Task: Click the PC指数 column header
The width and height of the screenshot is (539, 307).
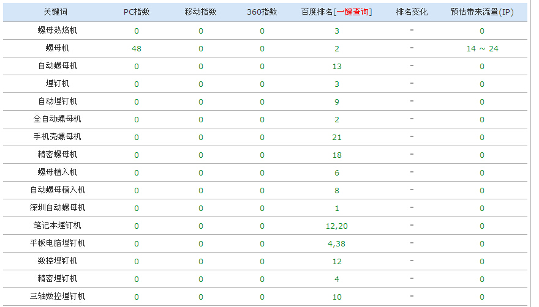Action: [137, 12]
